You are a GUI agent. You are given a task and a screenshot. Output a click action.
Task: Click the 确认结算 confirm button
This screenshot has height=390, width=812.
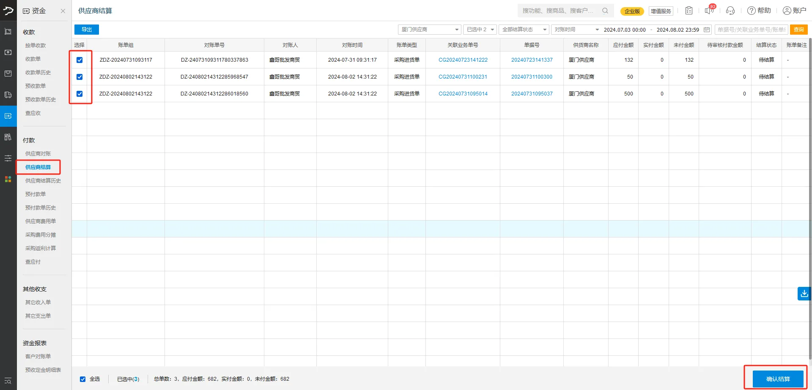(778, 379)
